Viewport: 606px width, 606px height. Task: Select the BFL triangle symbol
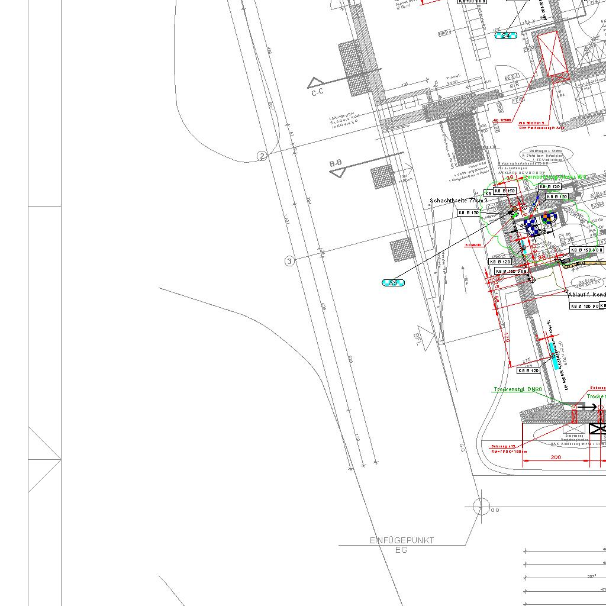[426, 334]
